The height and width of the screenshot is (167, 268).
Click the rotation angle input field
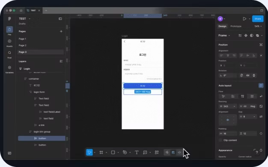click(228, 75)
